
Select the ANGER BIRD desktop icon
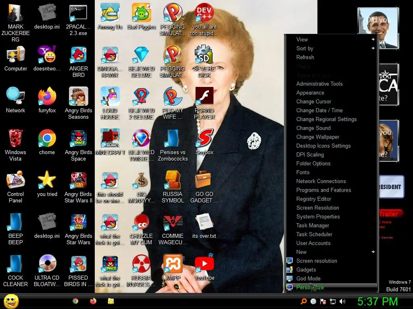[79, 62]
